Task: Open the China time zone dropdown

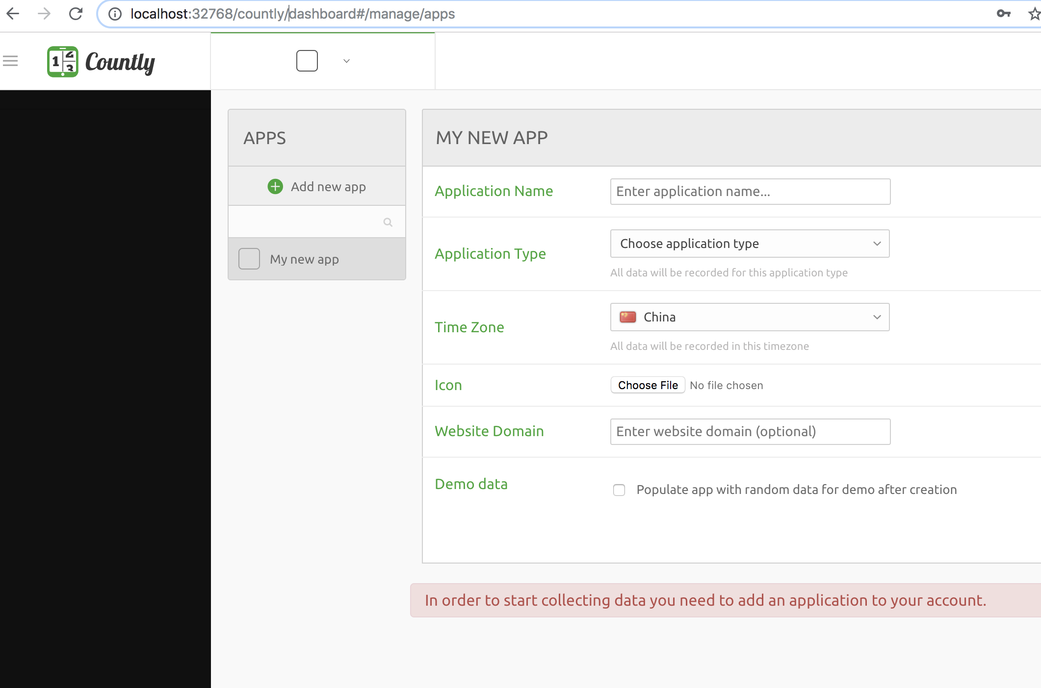Action: coord(750,317)
